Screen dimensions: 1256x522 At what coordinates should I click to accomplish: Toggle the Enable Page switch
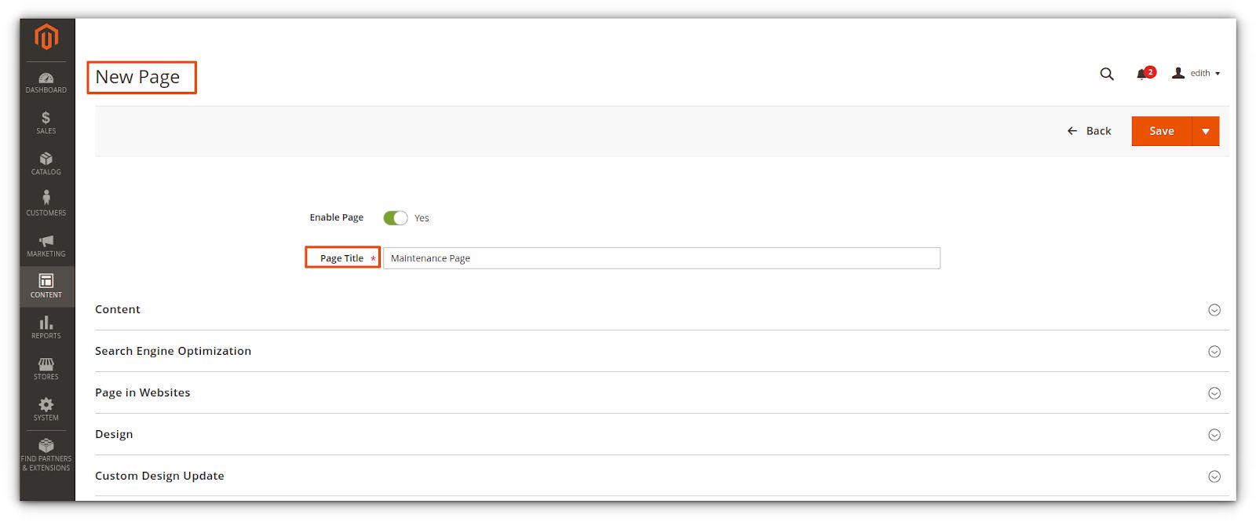coord(396,218)
